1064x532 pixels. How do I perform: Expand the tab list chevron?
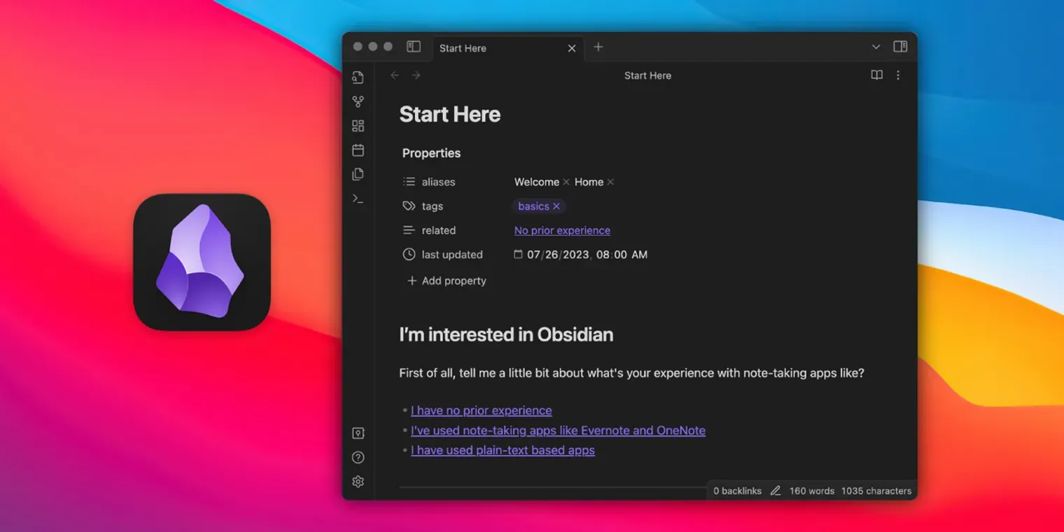pyautogui.click(x=876, y=47)
